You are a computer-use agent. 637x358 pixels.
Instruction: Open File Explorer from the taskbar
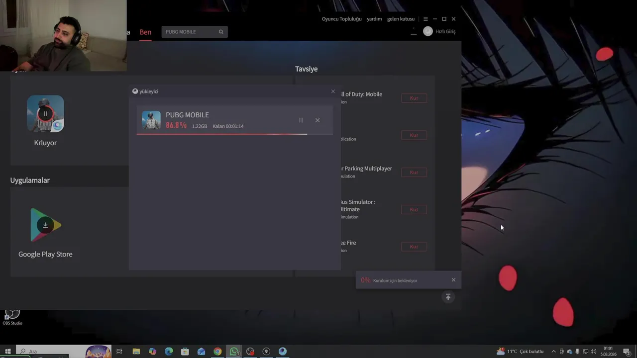(136, 352)
